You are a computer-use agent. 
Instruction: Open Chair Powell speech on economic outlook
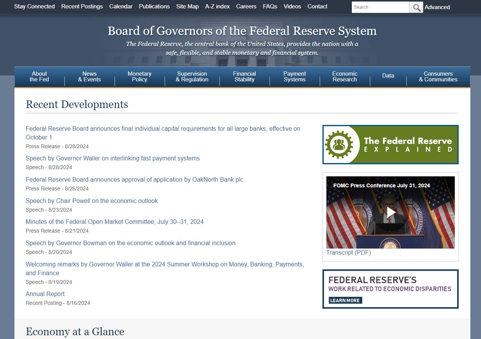[x=92, y=201]
